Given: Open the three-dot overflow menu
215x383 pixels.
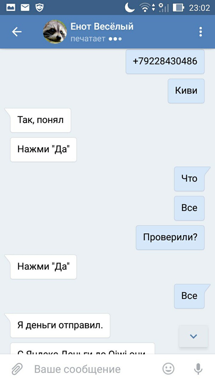Looking at the screenshot, I should 200,32.
